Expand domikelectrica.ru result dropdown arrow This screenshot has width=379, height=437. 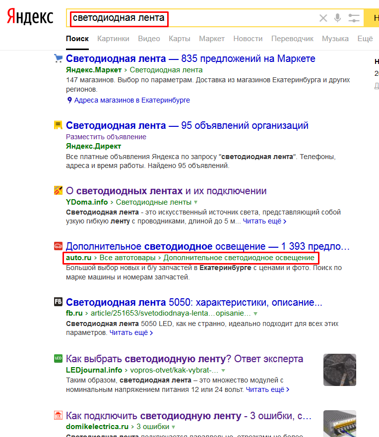173,427
